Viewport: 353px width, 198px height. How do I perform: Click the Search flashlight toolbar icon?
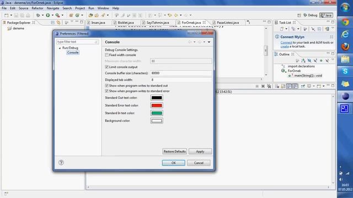point(103,15)
